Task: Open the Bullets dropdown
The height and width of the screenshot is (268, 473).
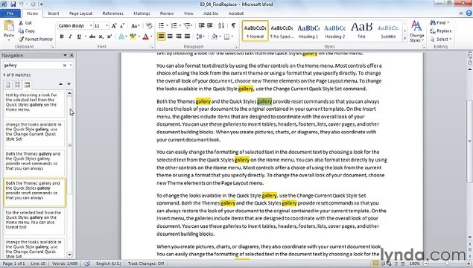Action: [167, 25]
